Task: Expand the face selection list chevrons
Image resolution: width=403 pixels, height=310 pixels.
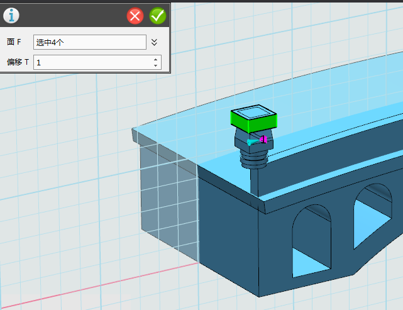Action: tap(155, 42)
